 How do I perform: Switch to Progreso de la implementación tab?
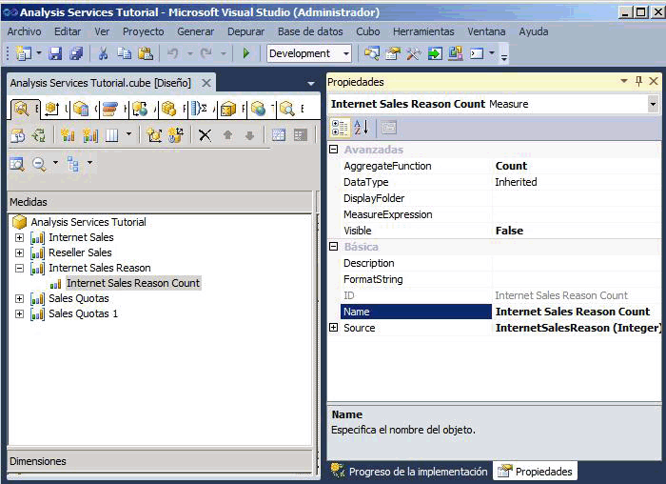409,472
